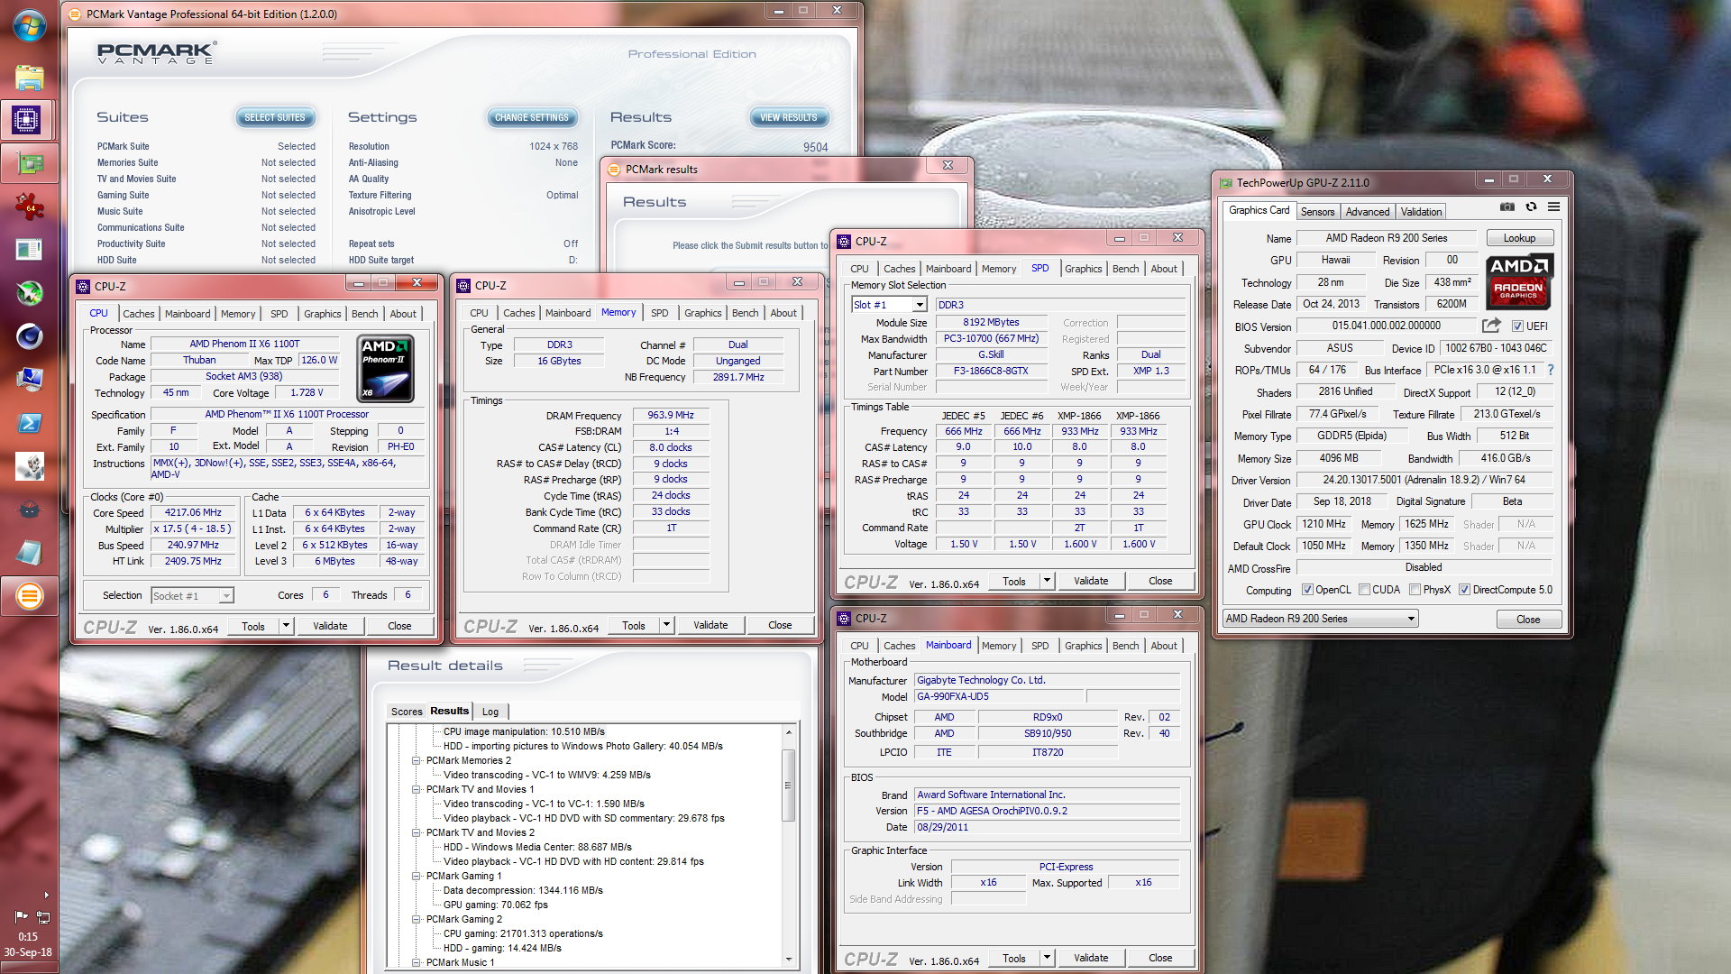Click the GPU-Z refresh arrows icon
This screenshot has height=974, width=1731.
tap(1531, 207)
